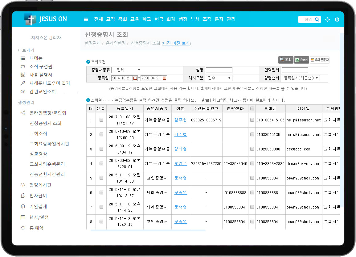Image resolution: width=356 pixels, height=257 pixels.
Task: Click the 성명 search input field
Action: click(x=219, y=70)
